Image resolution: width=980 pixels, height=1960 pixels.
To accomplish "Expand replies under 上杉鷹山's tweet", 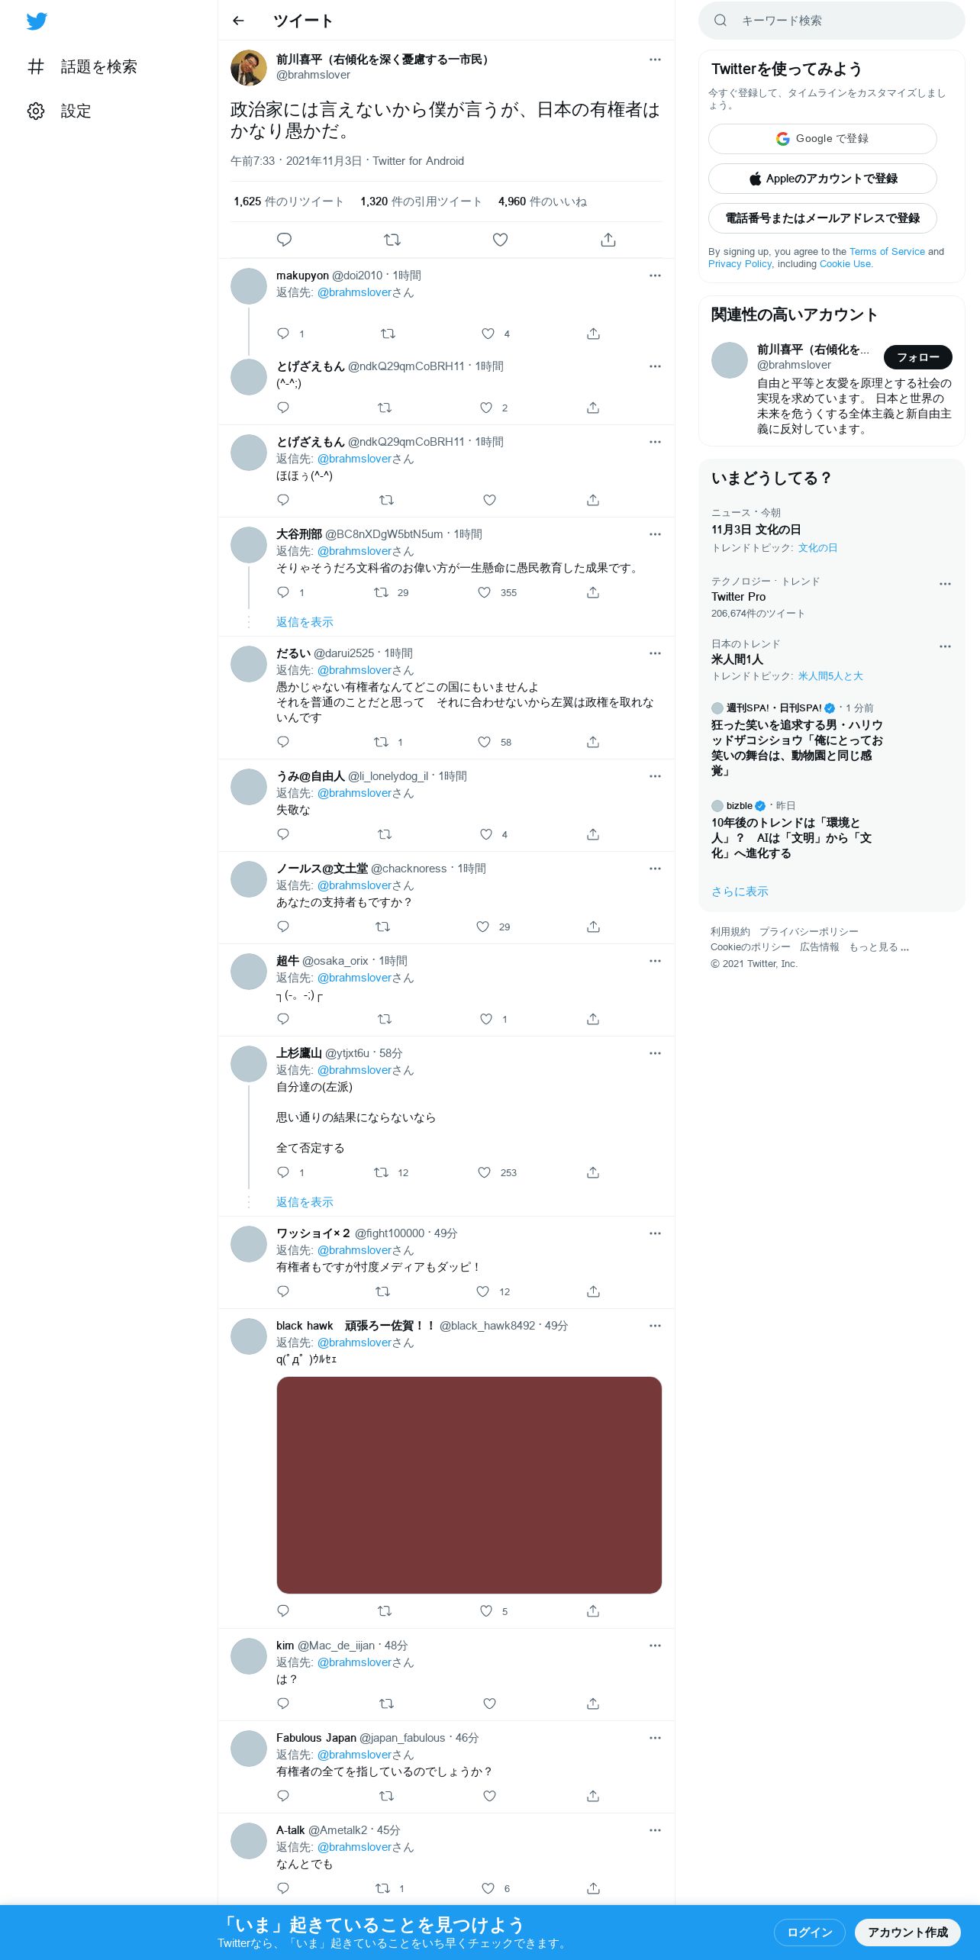I will click(305, 1202).
